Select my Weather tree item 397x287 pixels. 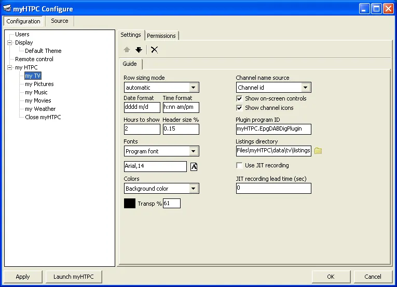[40, 109]
